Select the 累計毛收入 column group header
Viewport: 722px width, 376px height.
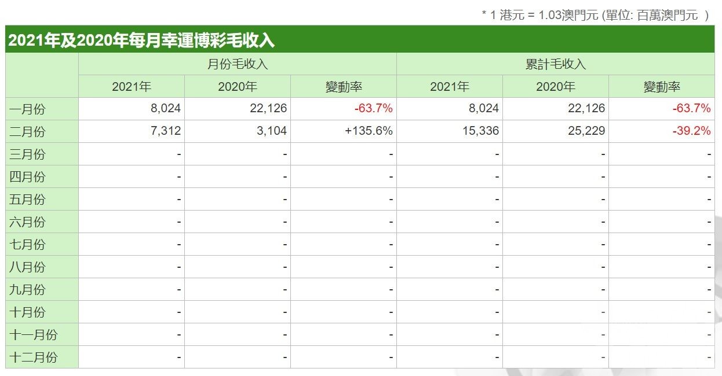pos(556,64)
